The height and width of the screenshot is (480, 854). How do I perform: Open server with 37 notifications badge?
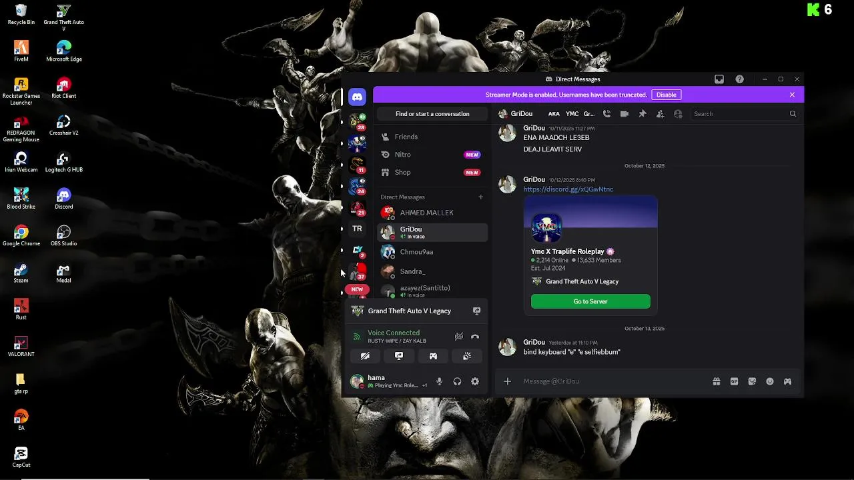coord(357,271)
